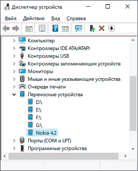This screenshot has height=171, width=138.
Task: Select the F:\ portable device
Action: pyautogui.click(x=39, y=117)
